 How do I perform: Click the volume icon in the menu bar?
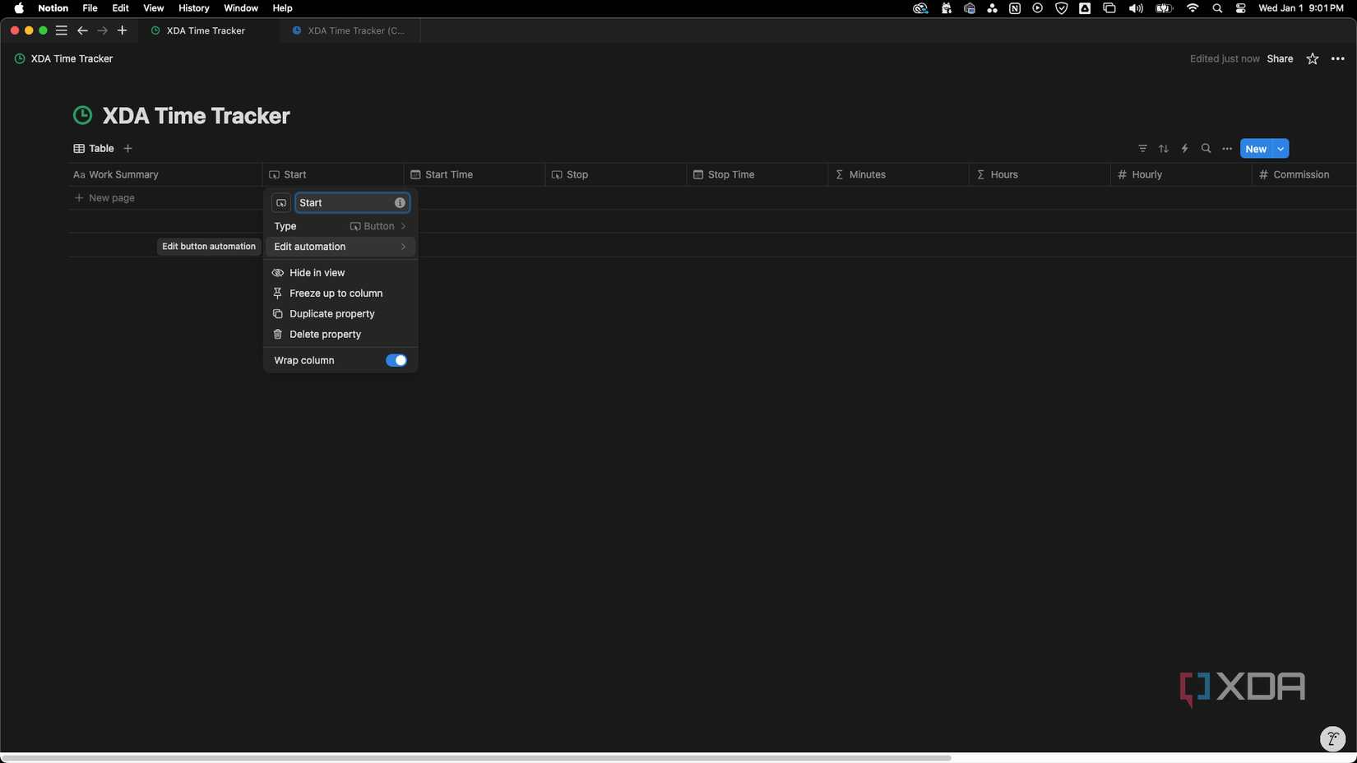tap(1136, 8)
